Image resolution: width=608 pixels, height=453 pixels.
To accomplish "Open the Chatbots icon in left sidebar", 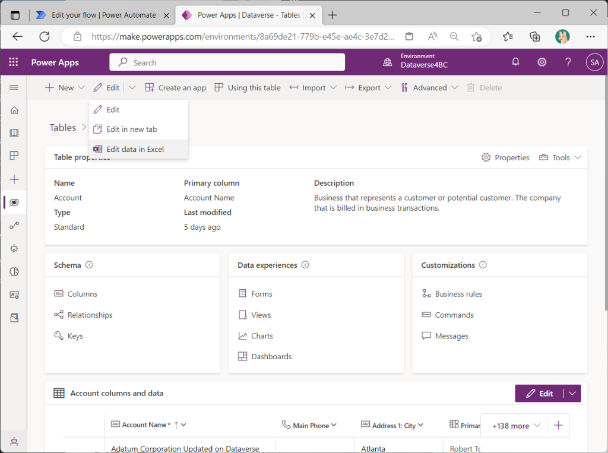I will pos(14,249).
